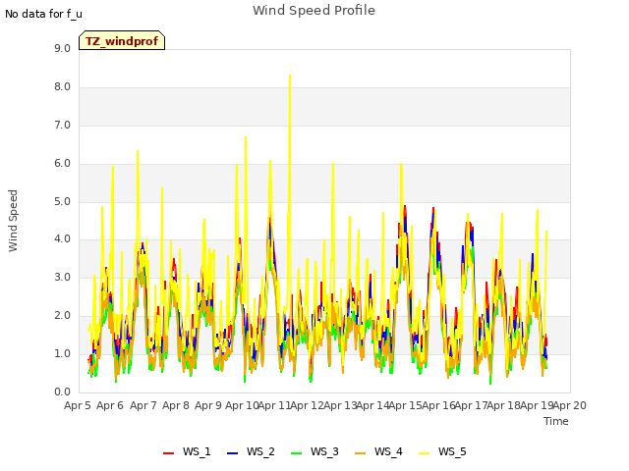
Task: Click the 3.0 y-axis tick label
Action: coord(62,277)
